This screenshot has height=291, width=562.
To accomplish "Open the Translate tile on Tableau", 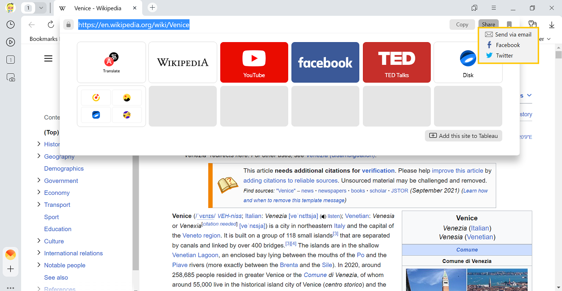I will (x=111, y=62).
